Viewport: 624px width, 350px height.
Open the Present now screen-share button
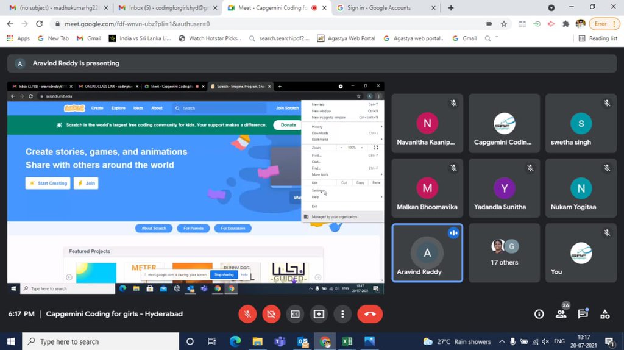(319, 314)
